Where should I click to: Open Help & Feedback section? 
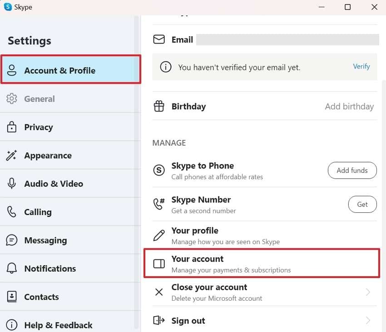[58, 325]
